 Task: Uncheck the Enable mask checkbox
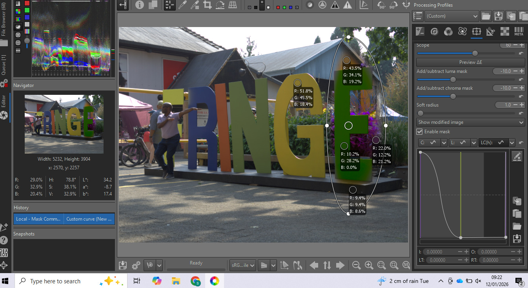pos(420,132)
